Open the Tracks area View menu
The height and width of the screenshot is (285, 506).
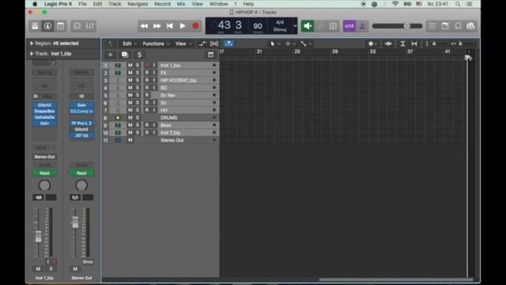point(183,44)
